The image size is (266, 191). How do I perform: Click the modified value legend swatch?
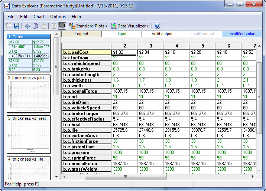point(242,34)
